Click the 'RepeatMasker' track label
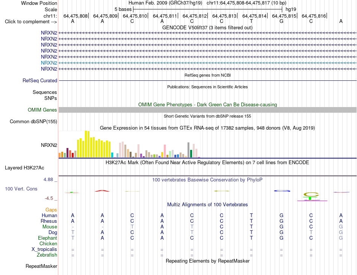Image resolution: width=357 pixels, height=275 pixels. pyautogui.click(x=41, y=266)
